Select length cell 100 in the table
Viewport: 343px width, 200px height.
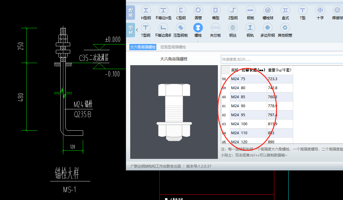coord(253,124)
